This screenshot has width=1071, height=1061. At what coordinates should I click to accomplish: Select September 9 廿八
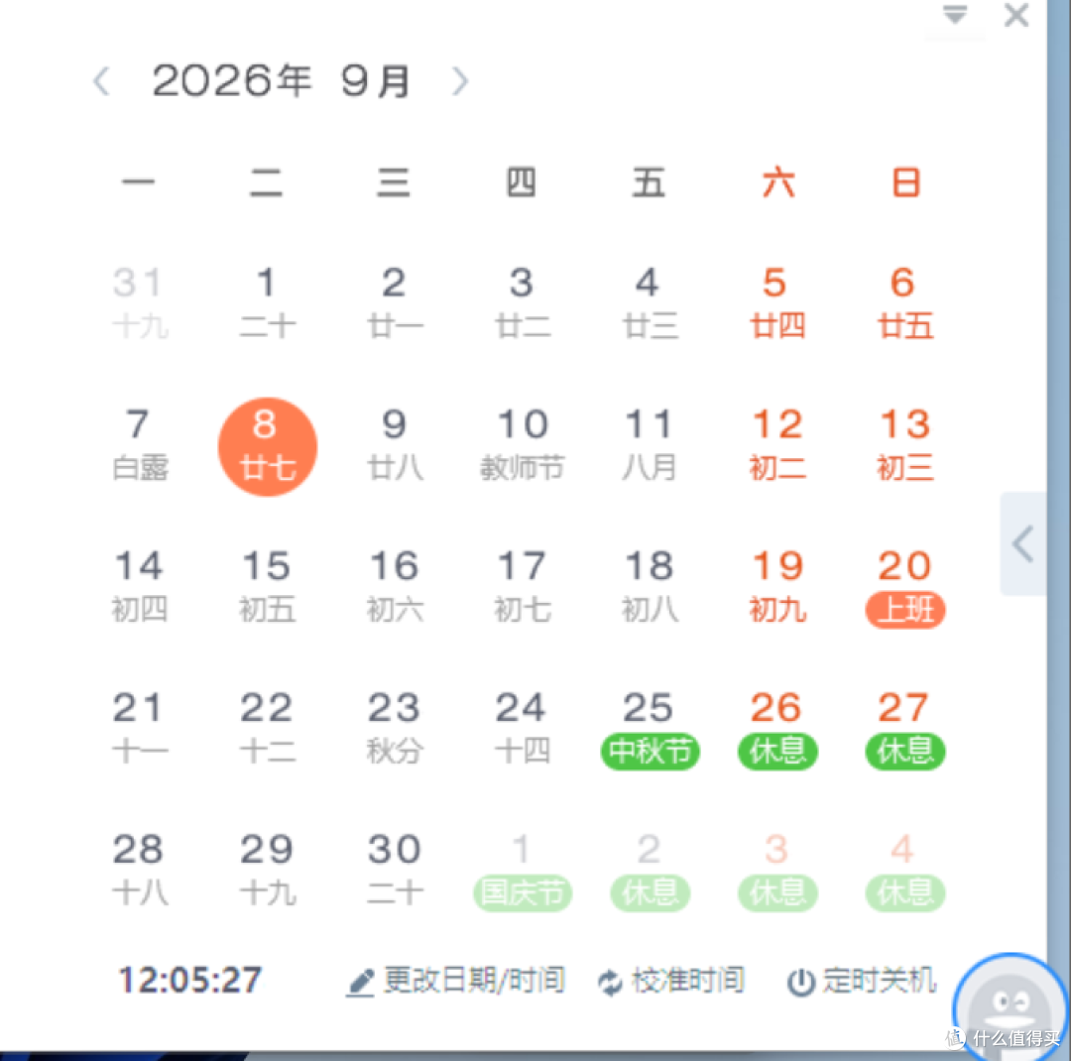click(395, 444)
